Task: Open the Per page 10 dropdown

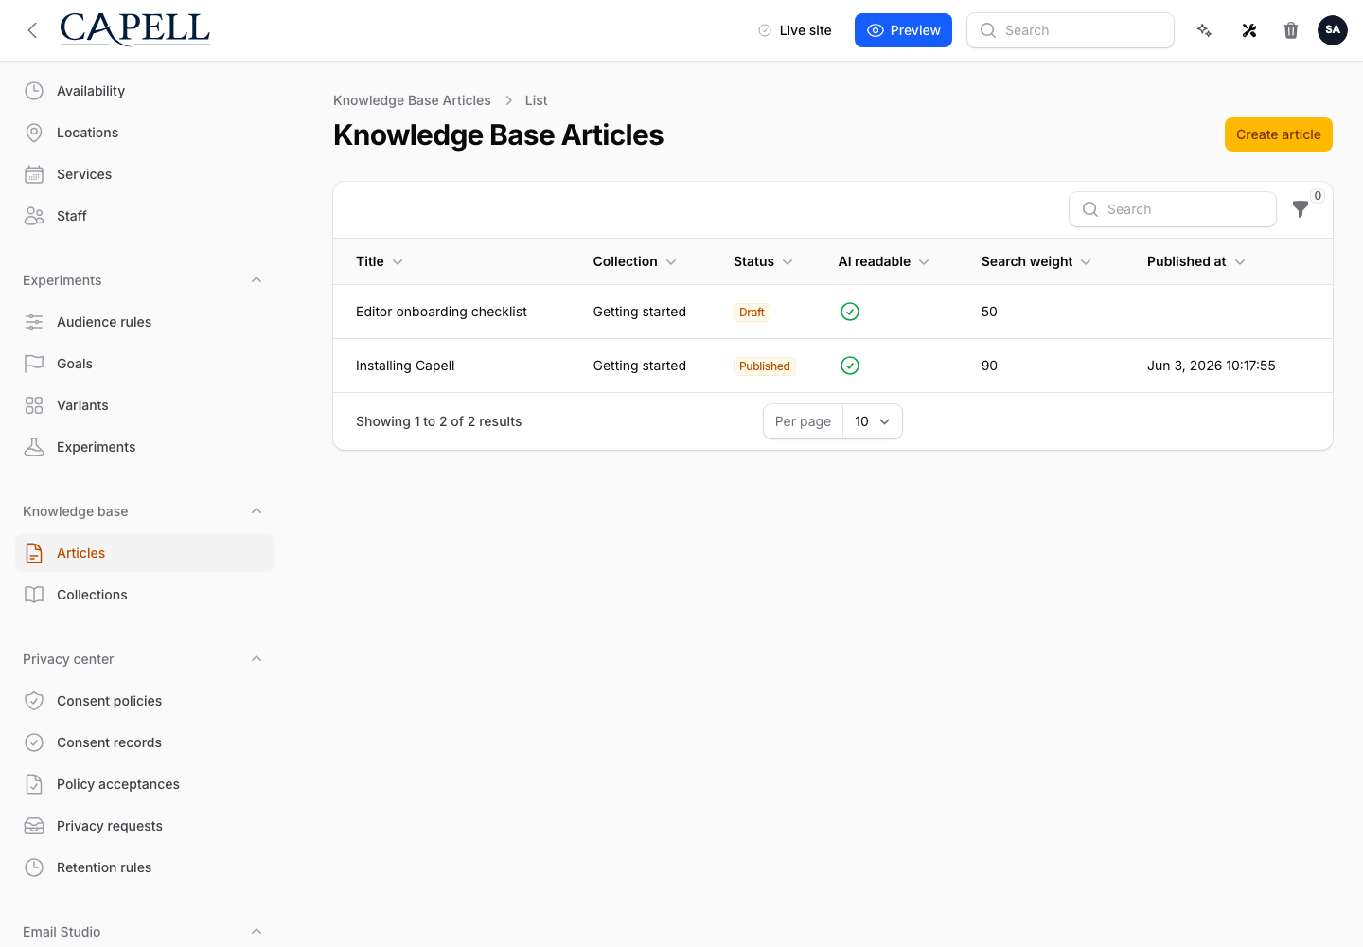Action: coord(873,421)
